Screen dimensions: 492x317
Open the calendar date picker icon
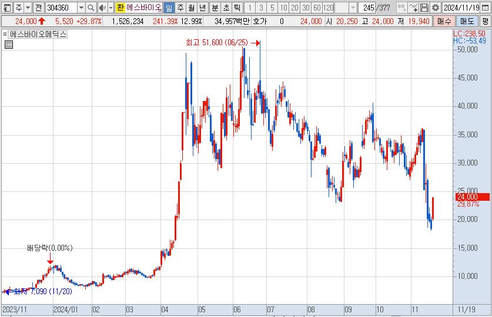click(486, 8)
